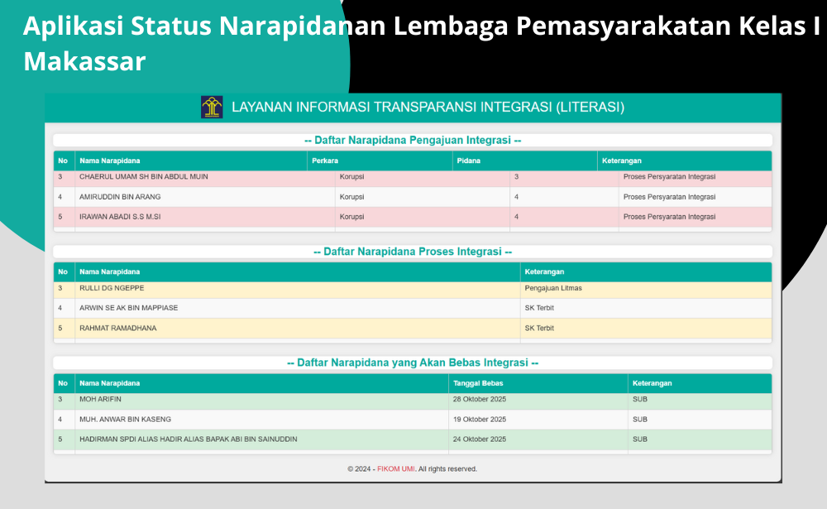Select the Daftar Narapidana Pengajuan Integrasi heading

412,141
